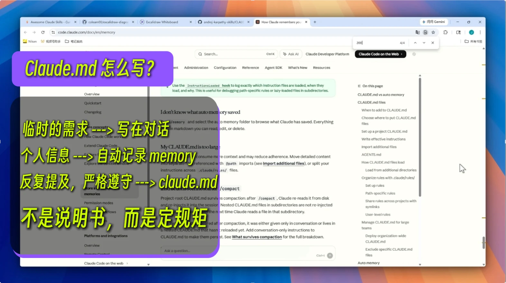Go to previous find result
This screenshot has height=283, width=506.
pyautogui.click(x=415, y=43)
